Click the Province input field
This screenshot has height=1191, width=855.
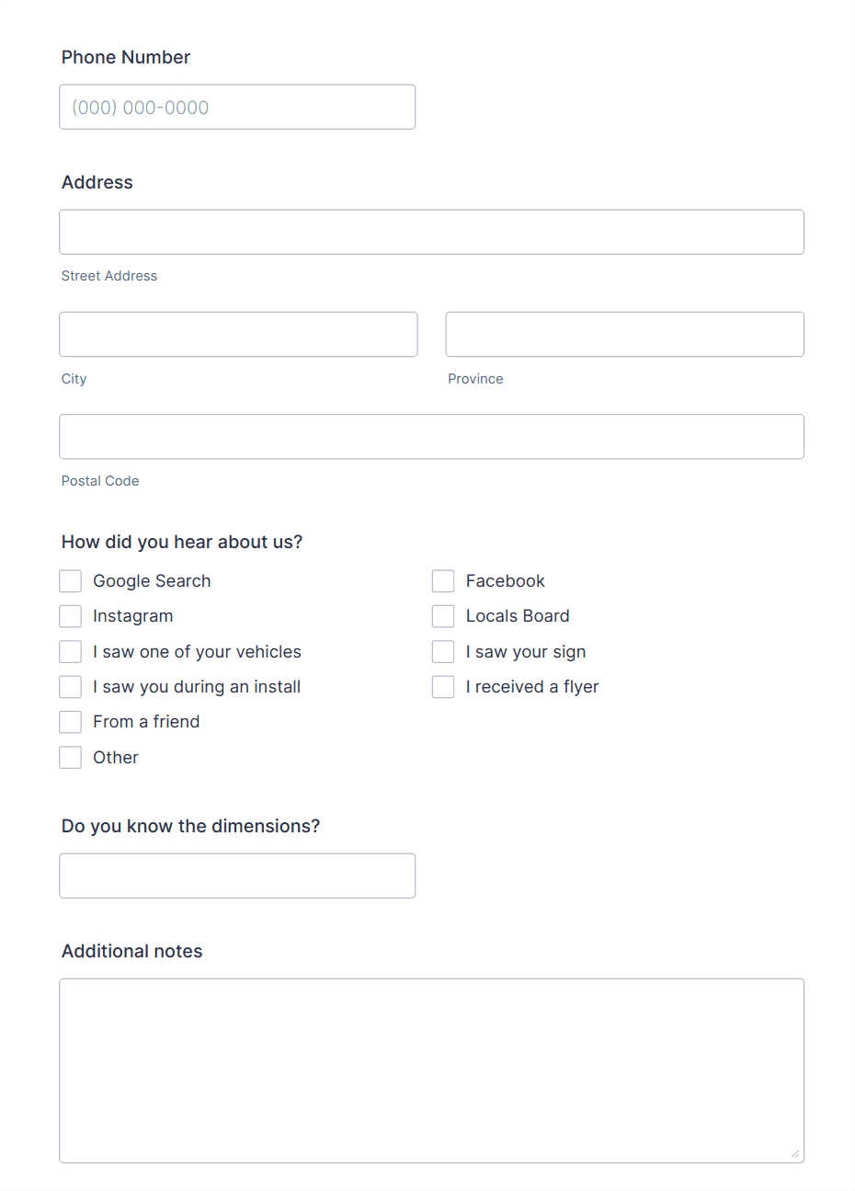tap(624, 334)
